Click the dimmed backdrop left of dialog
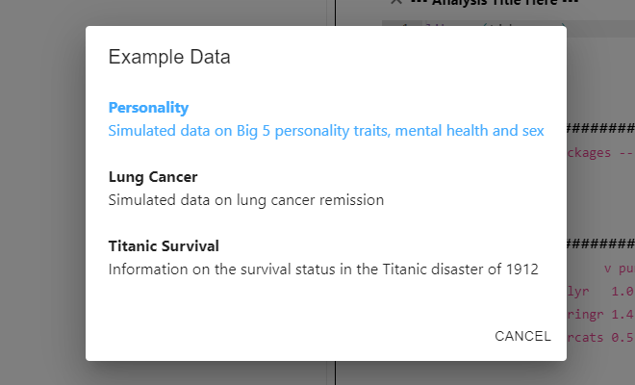The height and width of the screenshot is (385, 635). (x=42, y=192)
